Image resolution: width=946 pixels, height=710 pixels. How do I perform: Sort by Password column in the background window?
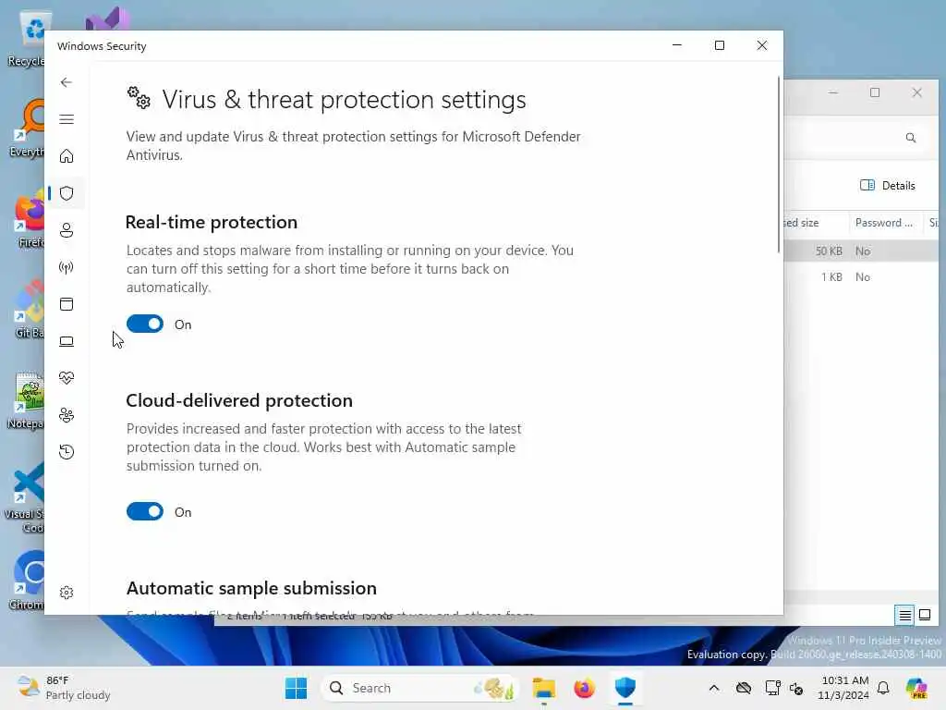tap(884, 223)
